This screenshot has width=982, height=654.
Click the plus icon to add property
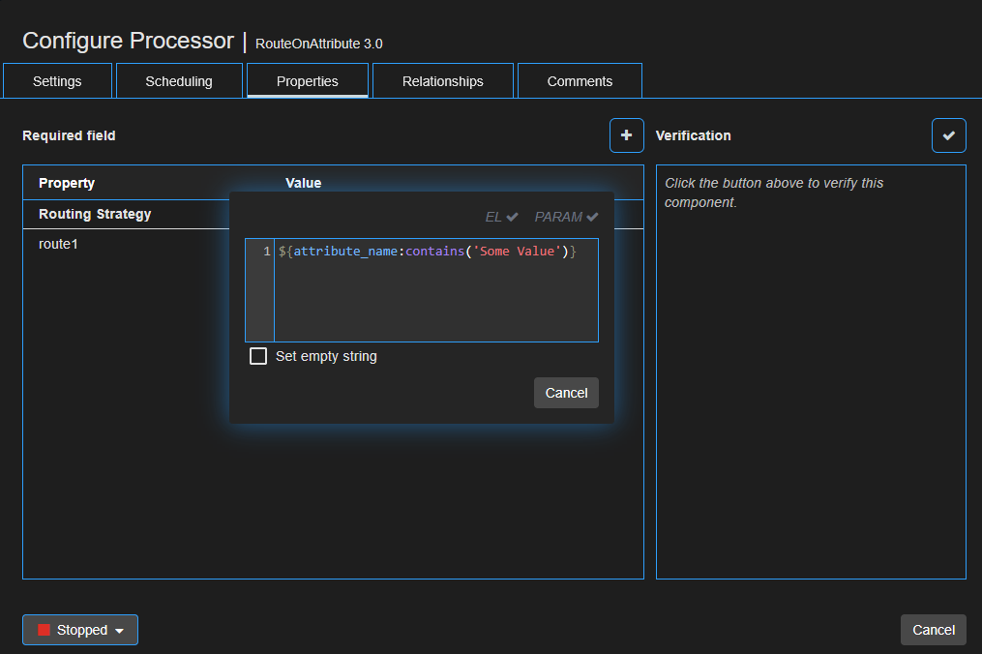[x=626, y=135]
